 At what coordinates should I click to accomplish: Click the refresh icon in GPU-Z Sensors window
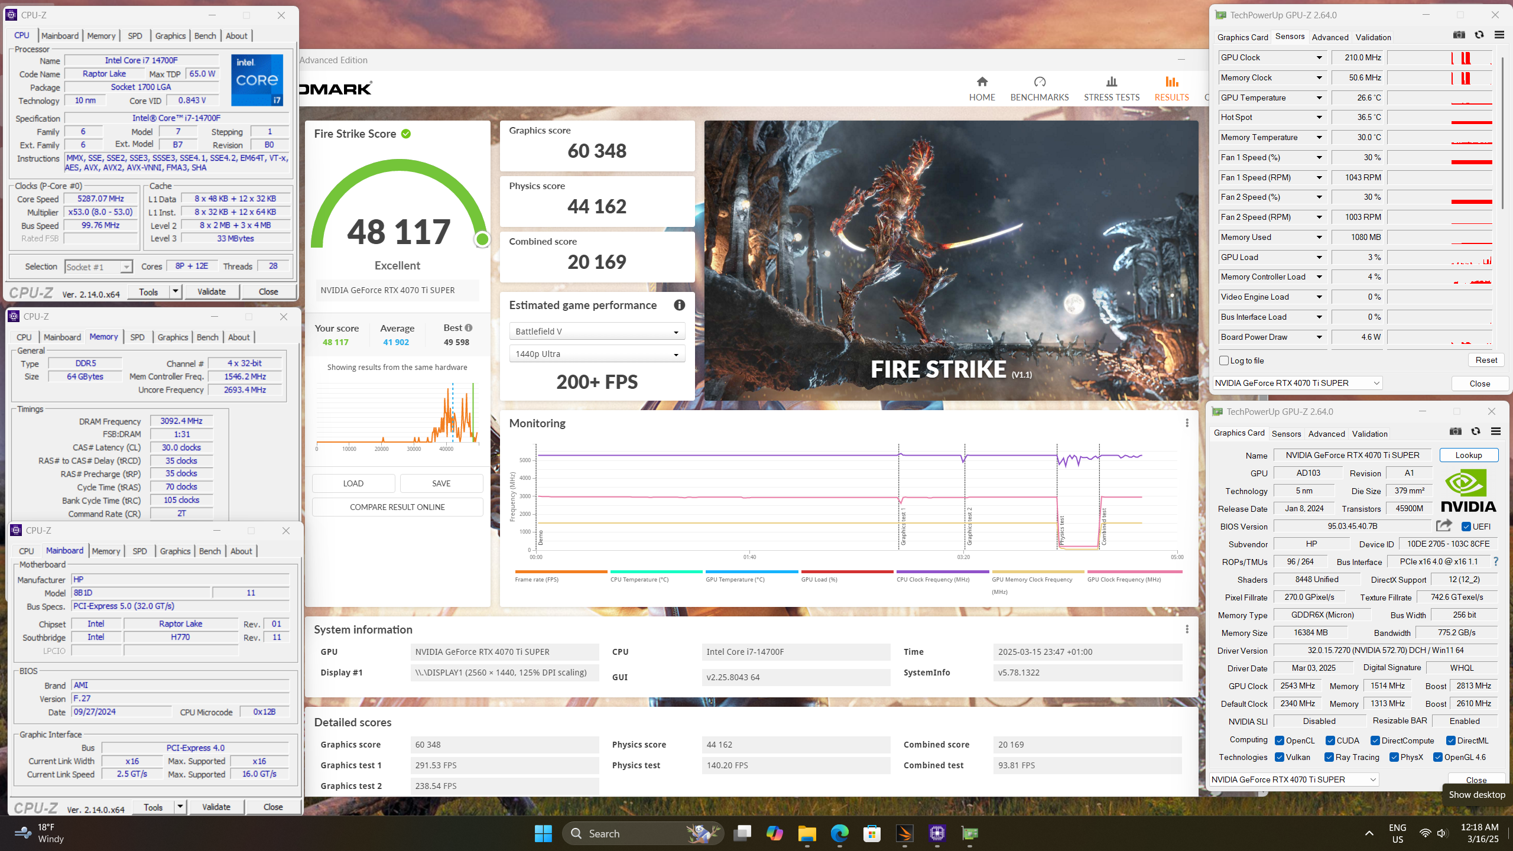point(1479,35)
